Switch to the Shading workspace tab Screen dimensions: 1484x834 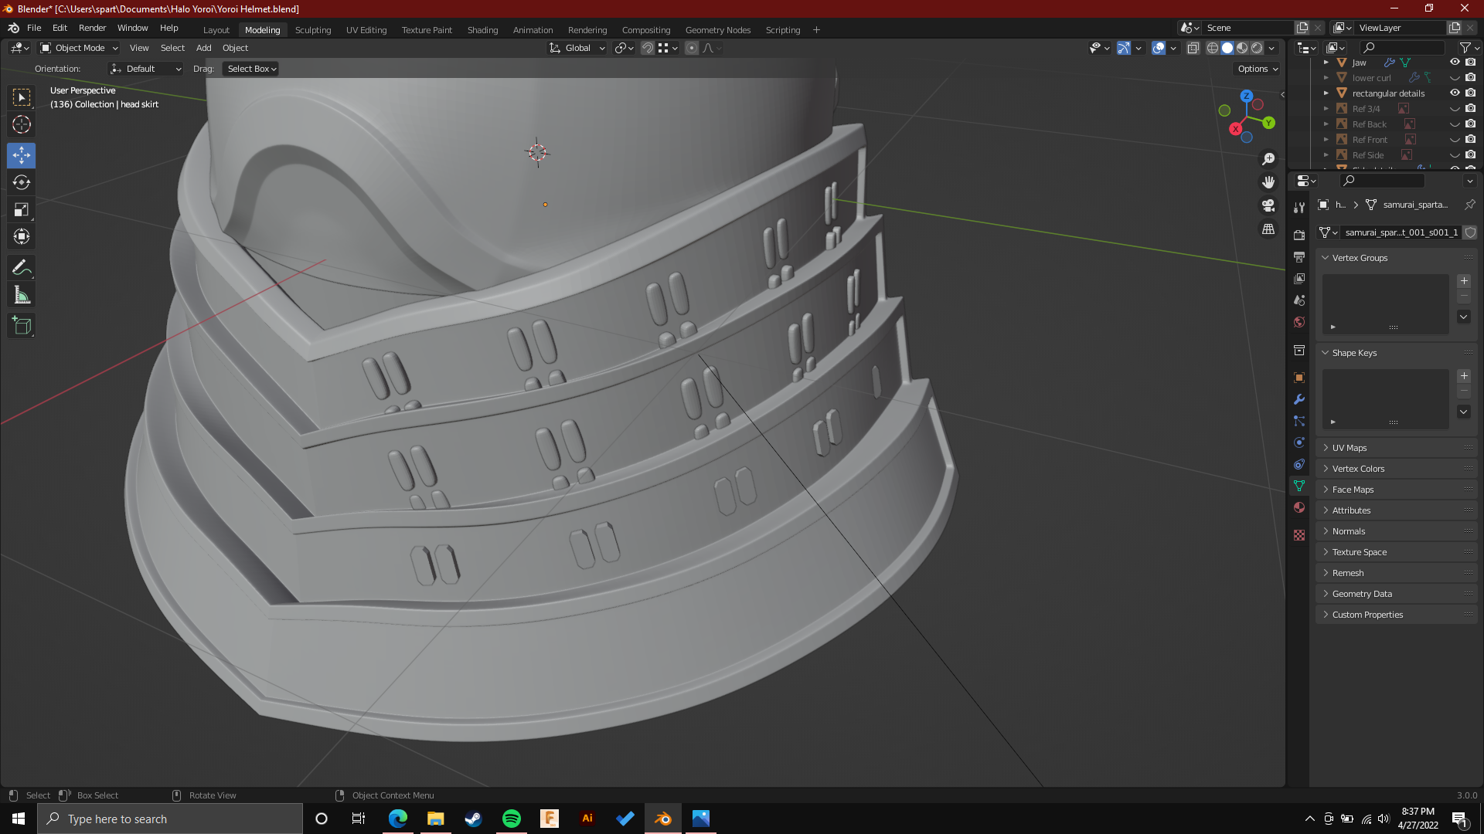point(482,30)
